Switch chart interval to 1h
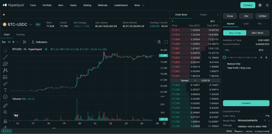272x134 pixels. point(9,42)
